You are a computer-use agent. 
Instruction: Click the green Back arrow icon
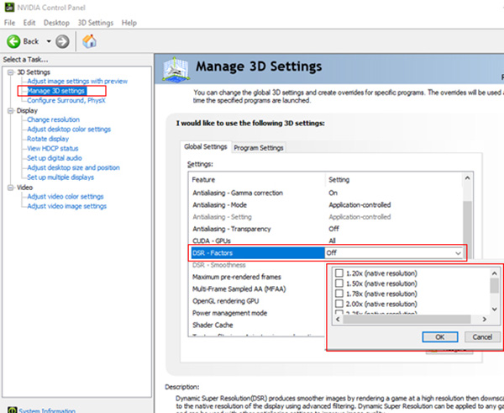(x=14, y=41)
